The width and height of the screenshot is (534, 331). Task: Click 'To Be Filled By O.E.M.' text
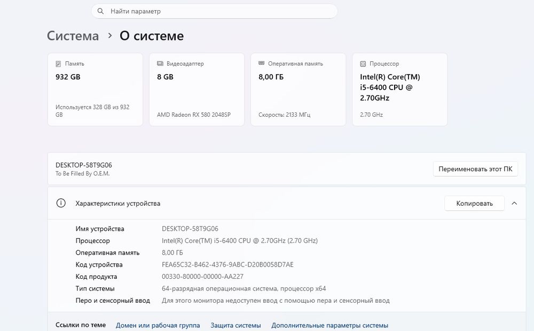tap(82, 174)
